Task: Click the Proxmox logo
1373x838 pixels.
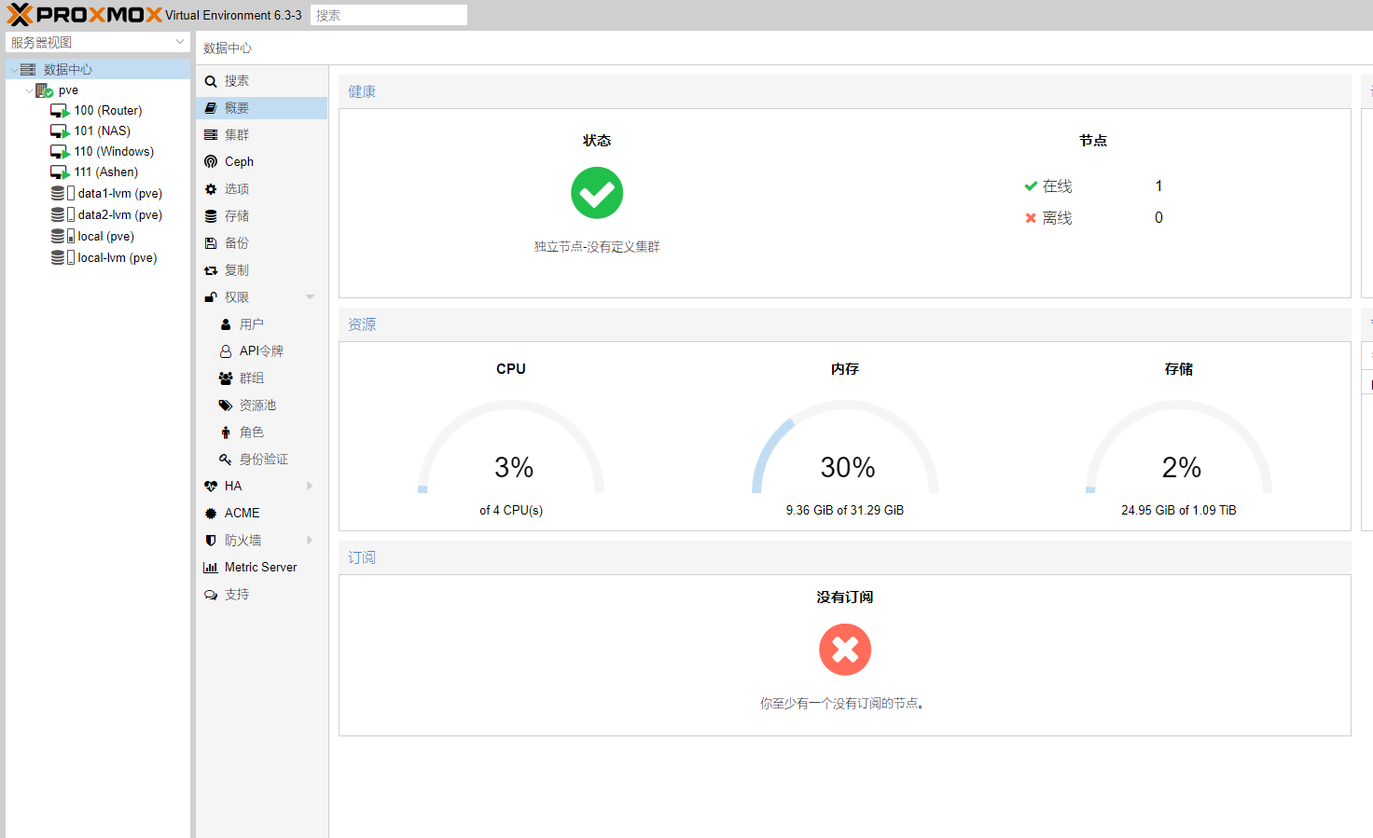Action: click(x=85, y=15)
